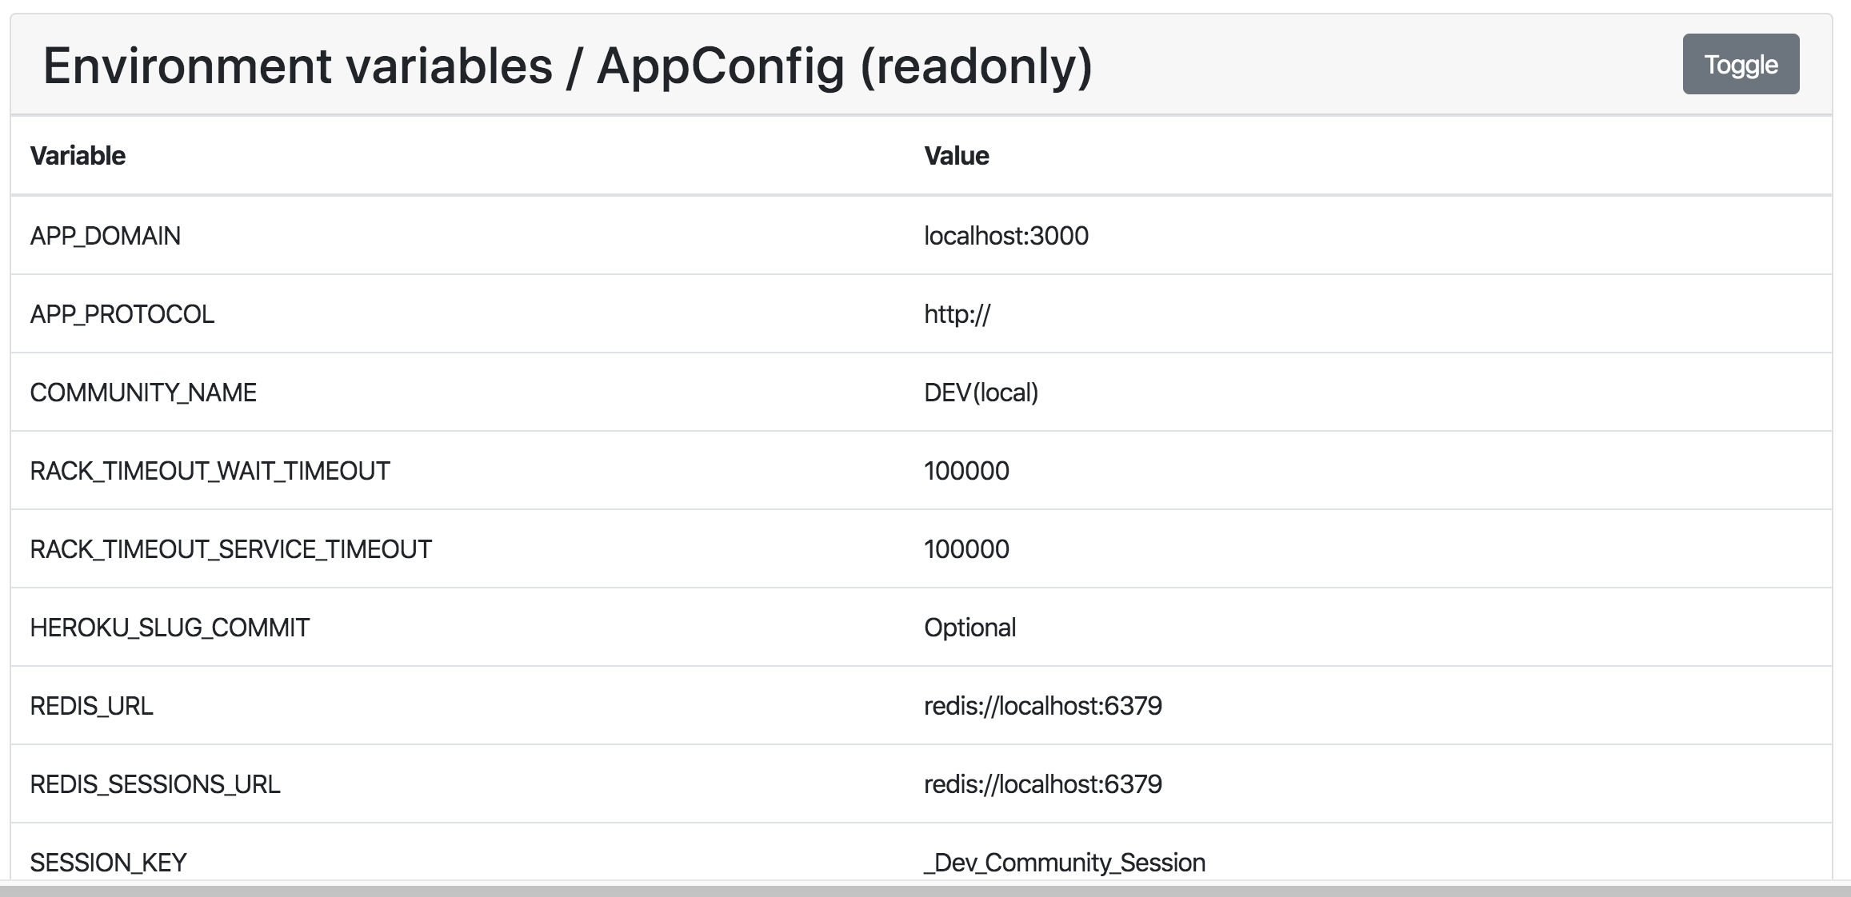Click the APP_PROTOCOL variable name
1851x897 pixels.
[x=122, y=314]
